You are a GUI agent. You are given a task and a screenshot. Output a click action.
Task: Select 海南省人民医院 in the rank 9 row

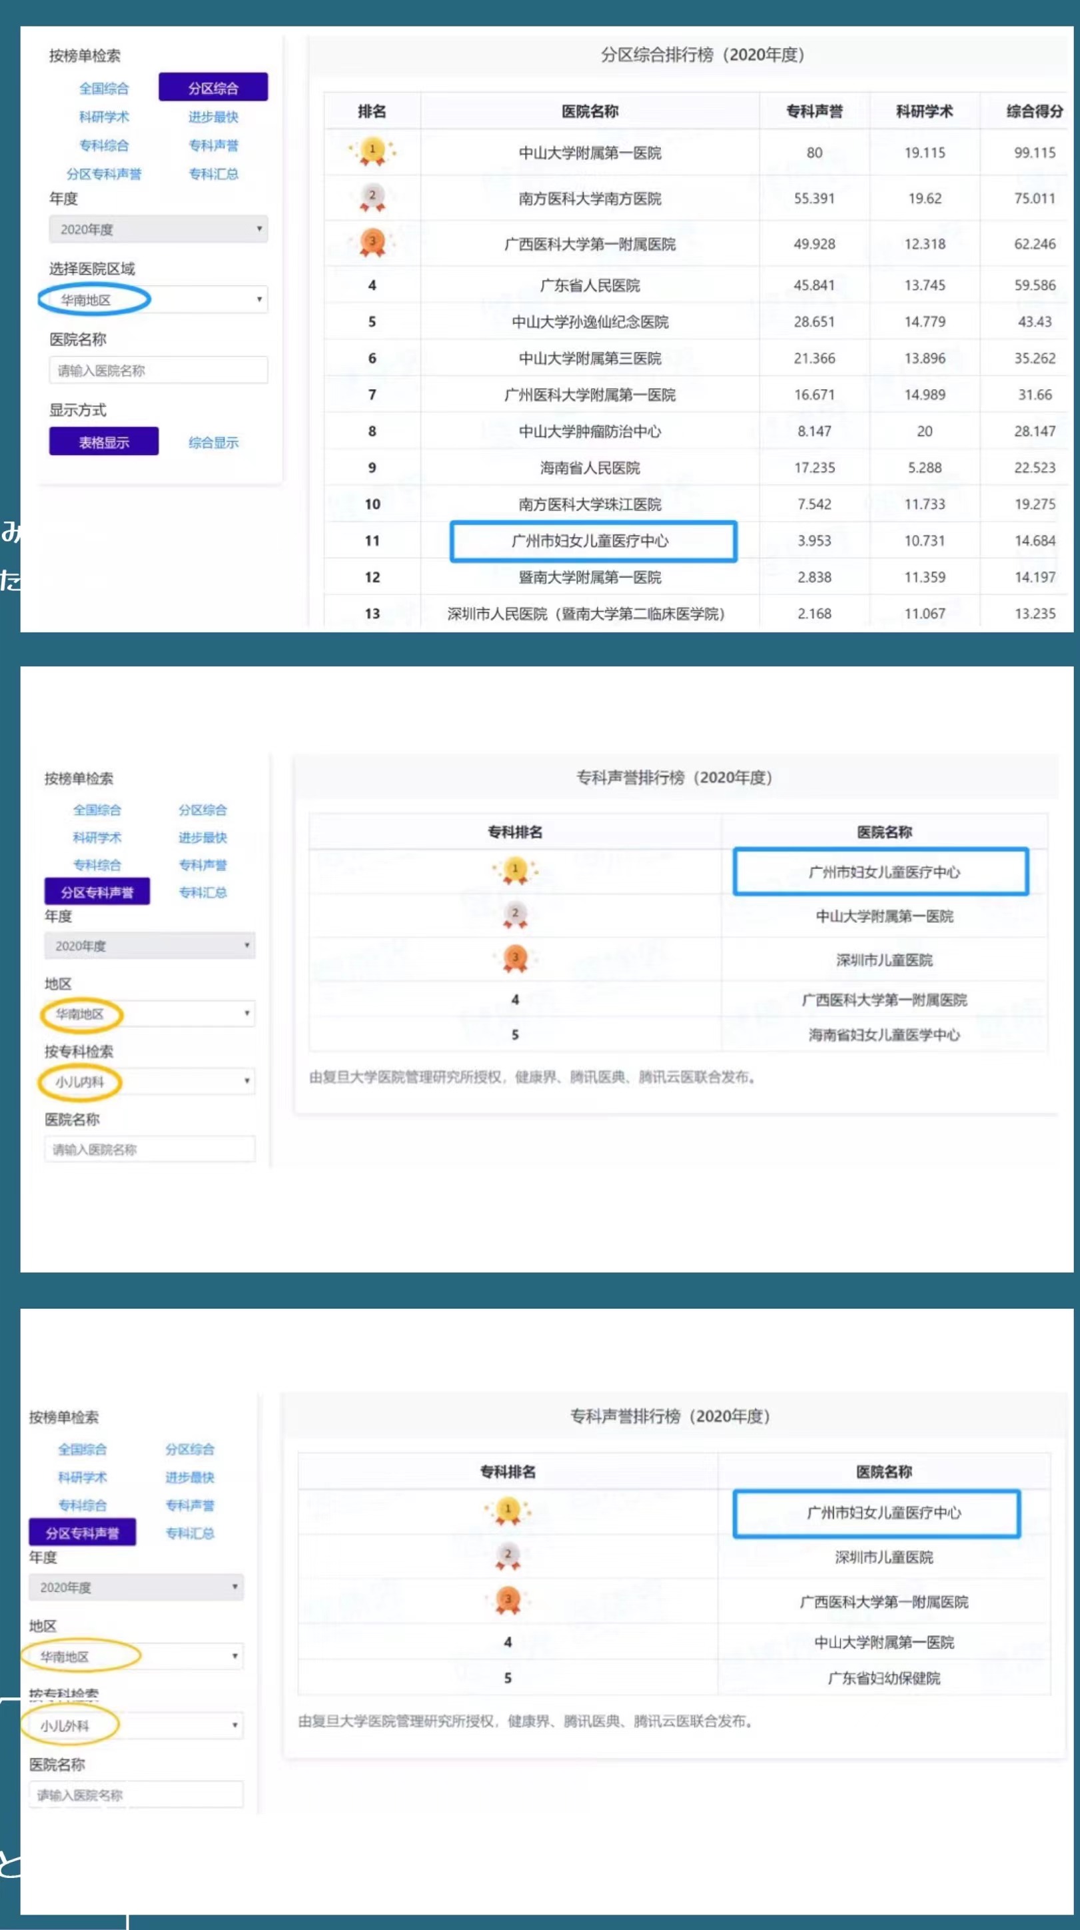(x=590, y=468)
